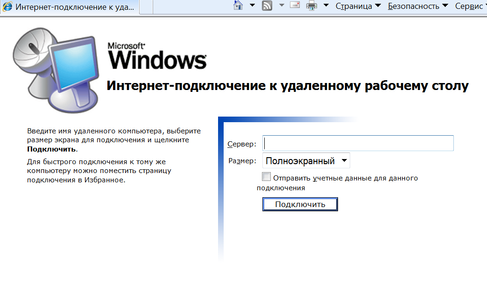Open the Безопасность menu

pos(418,6)
